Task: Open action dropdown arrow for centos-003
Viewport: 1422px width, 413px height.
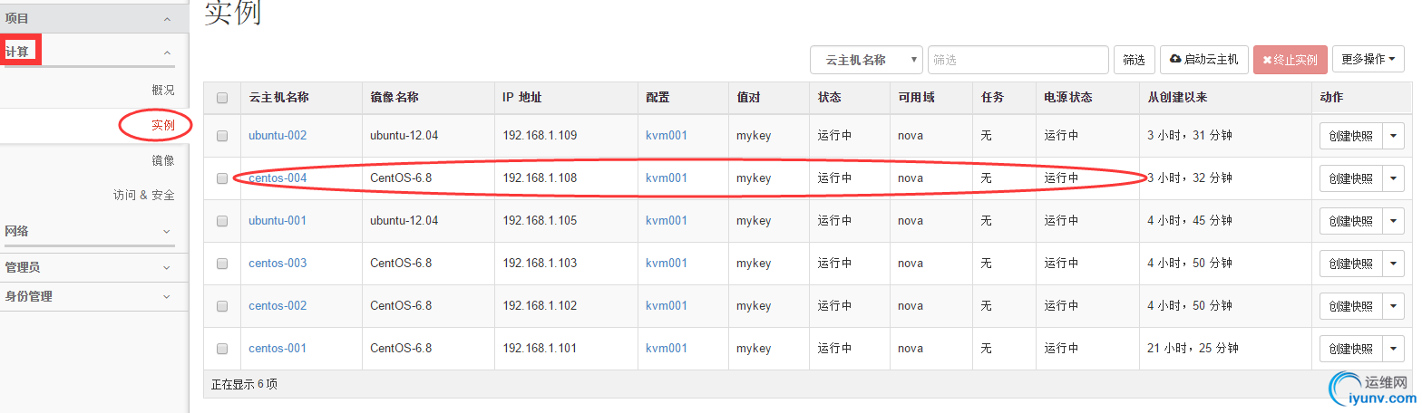Action: point(1393,264)
